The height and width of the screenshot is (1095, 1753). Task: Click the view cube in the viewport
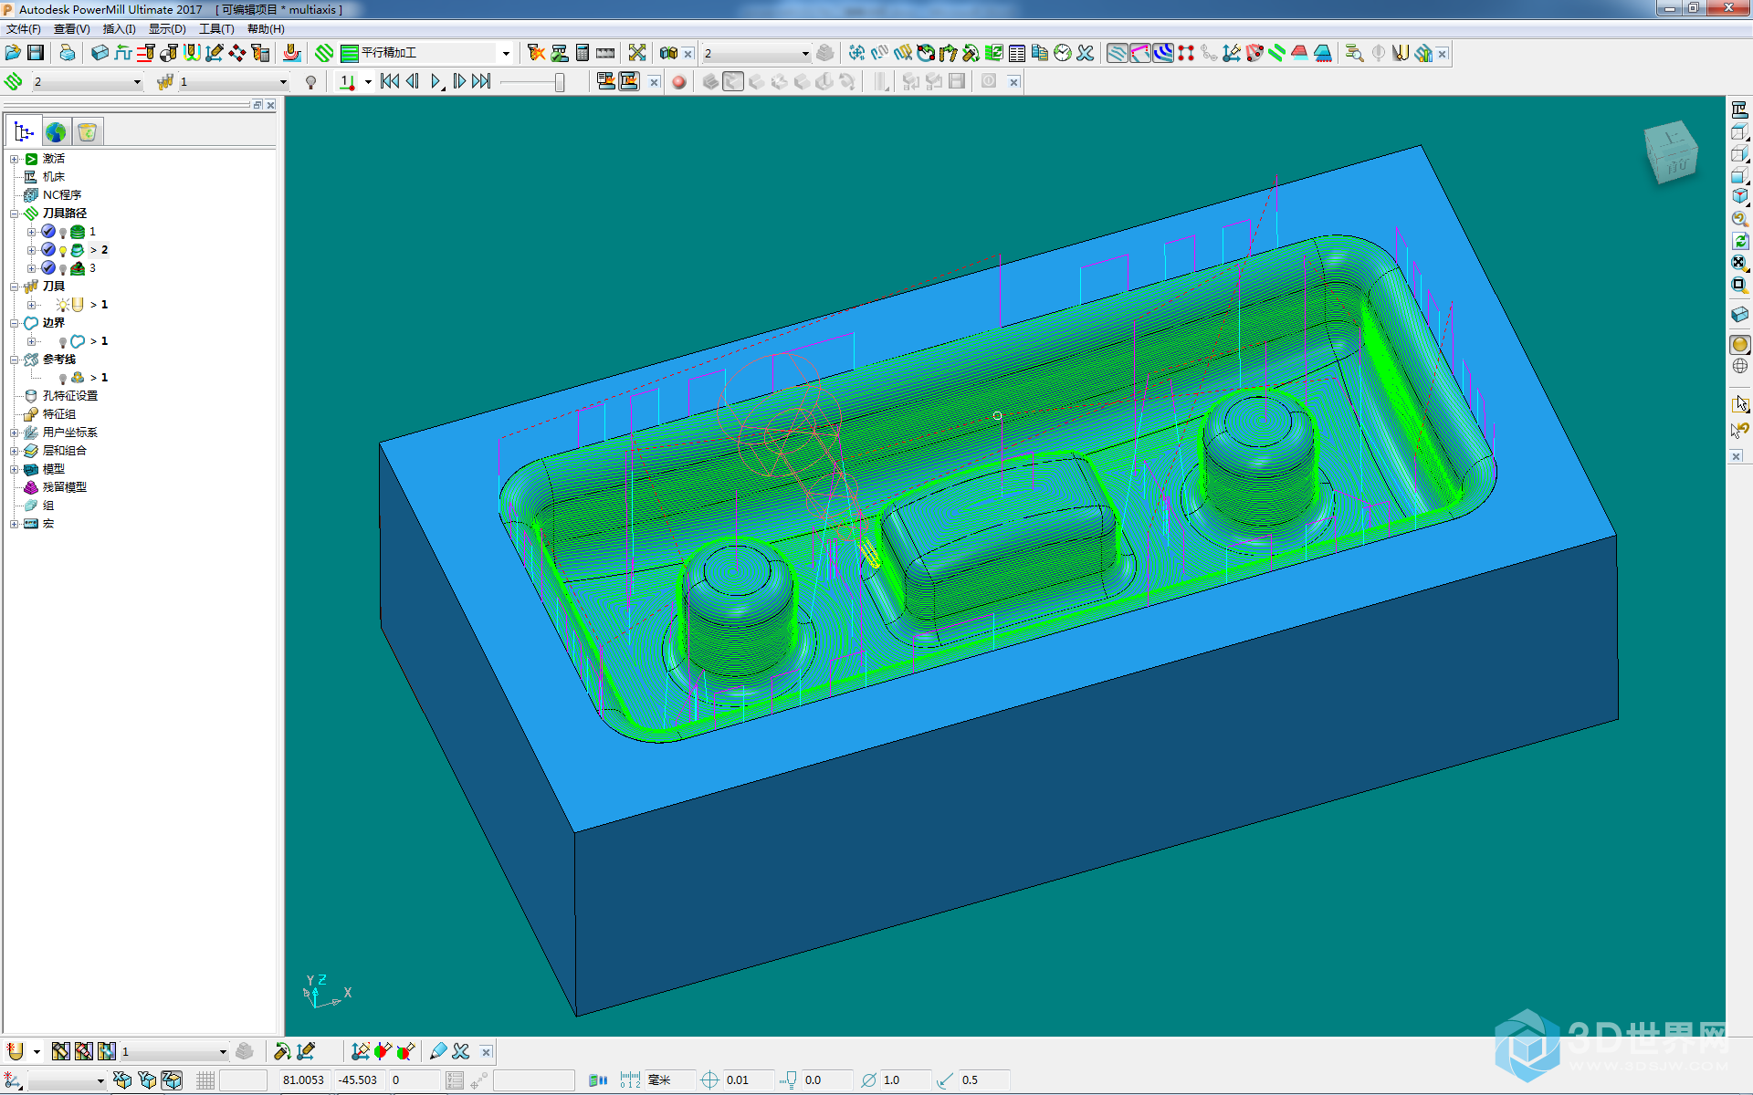[x=1671, y=151]
